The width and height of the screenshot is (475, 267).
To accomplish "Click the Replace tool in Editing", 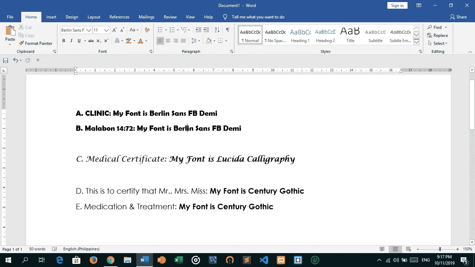I will click(x=437, y=35).
